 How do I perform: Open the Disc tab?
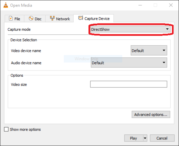[x=35, y=19]
